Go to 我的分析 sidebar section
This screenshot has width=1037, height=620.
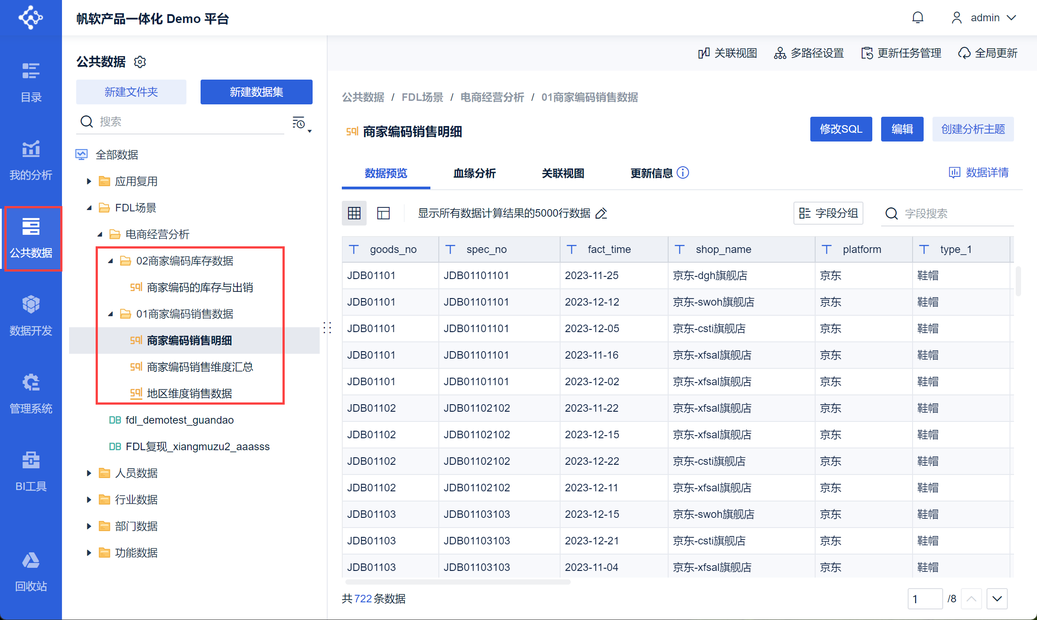31,160
